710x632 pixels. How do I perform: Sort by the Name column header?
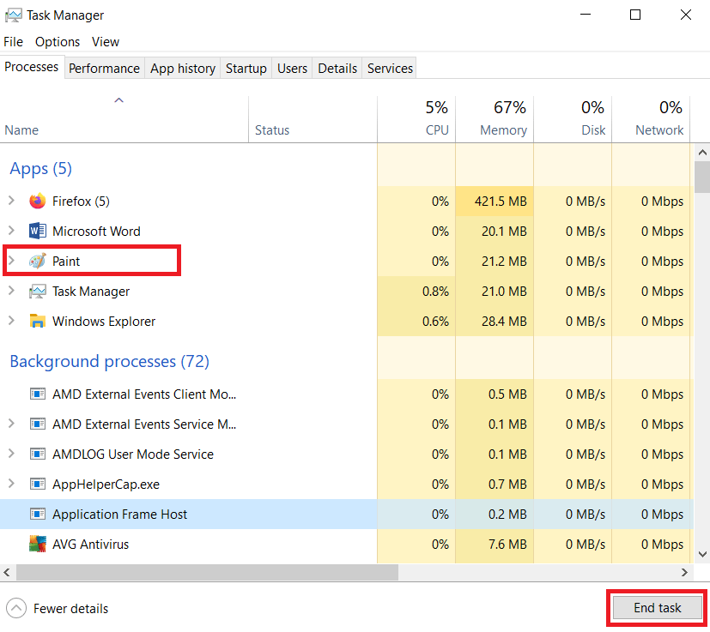click(124, 119)
